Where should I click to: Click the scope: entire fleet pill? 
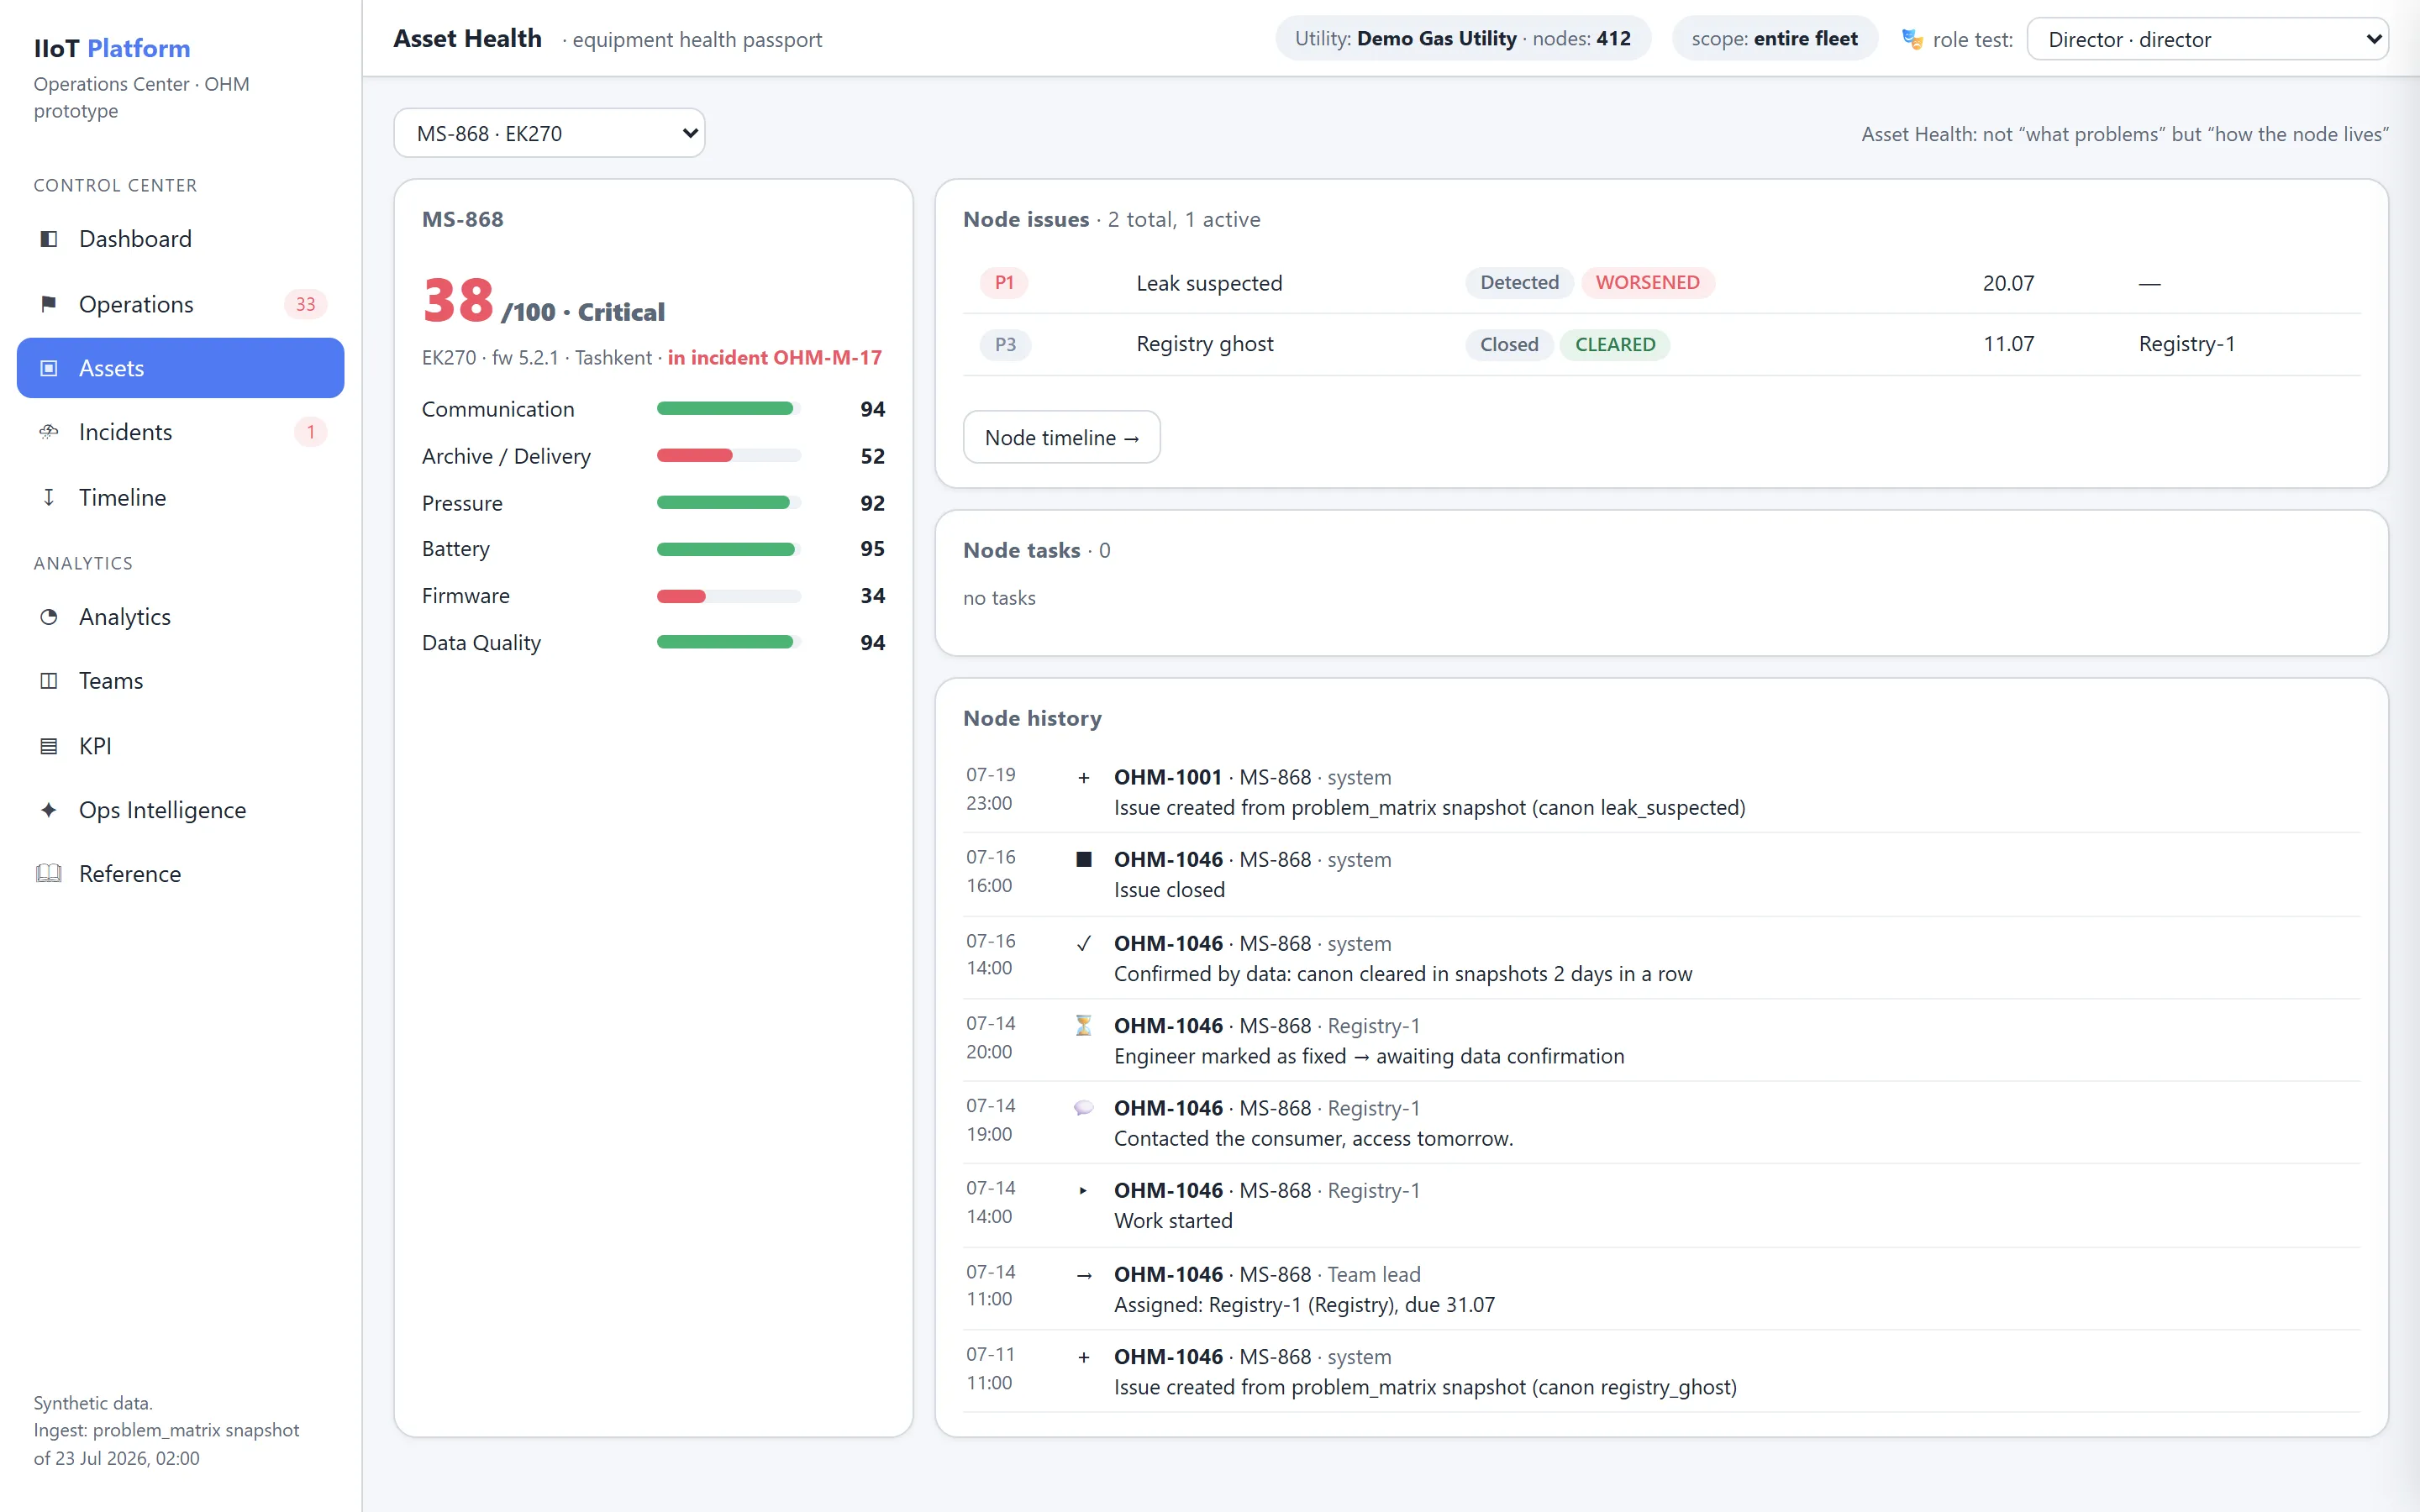click(1774, 39)
